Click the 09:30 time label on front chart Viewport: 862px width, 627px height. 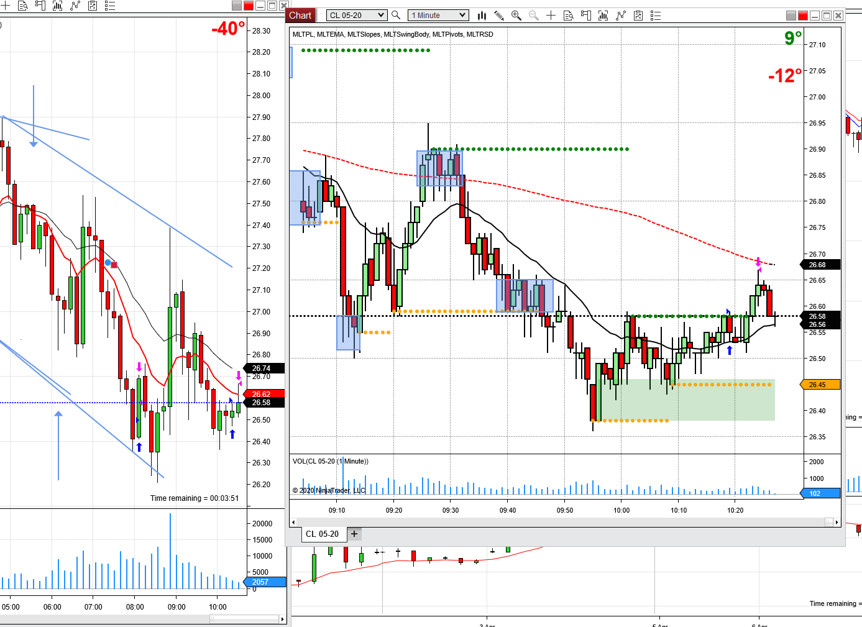tap(451, 510)
